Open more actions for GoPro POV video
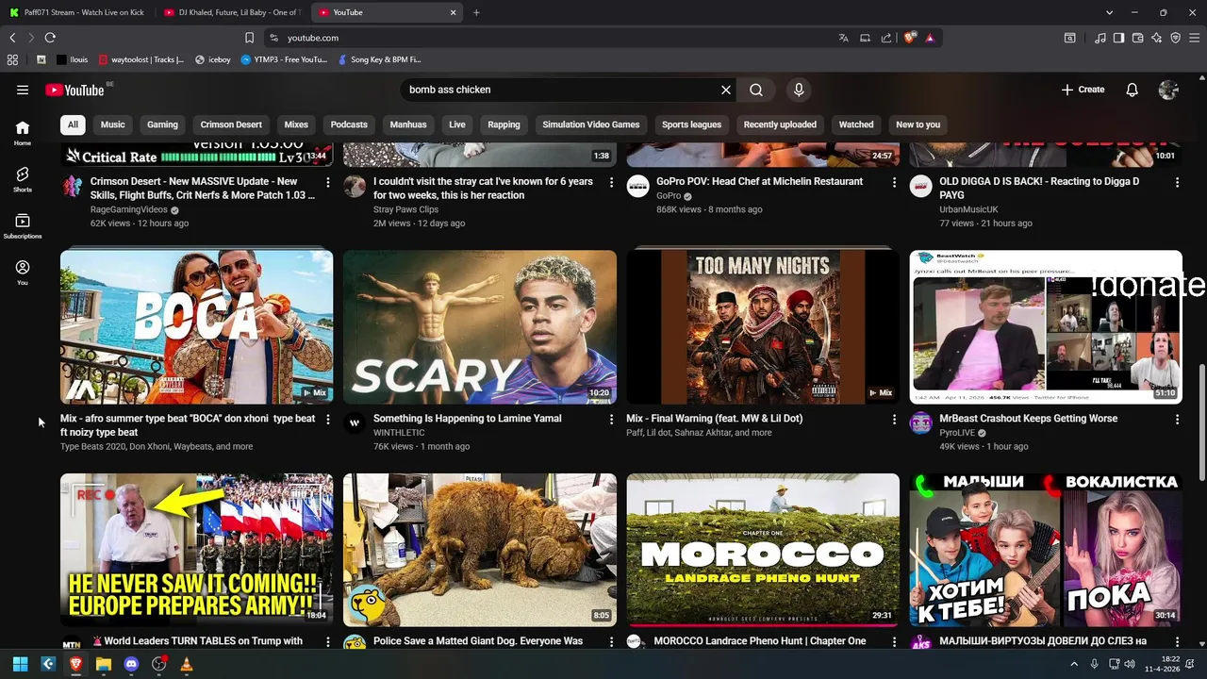Viewport: 1207px width, 679px height. pos(894,182)
